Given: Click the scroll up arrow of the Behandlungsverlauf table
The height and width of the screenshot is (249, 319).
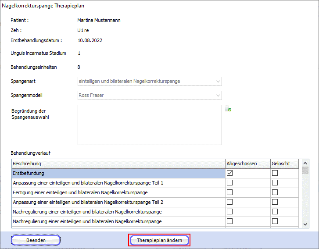Looking at the screenshot, I should pyautogui.click(x=305, y=163).
